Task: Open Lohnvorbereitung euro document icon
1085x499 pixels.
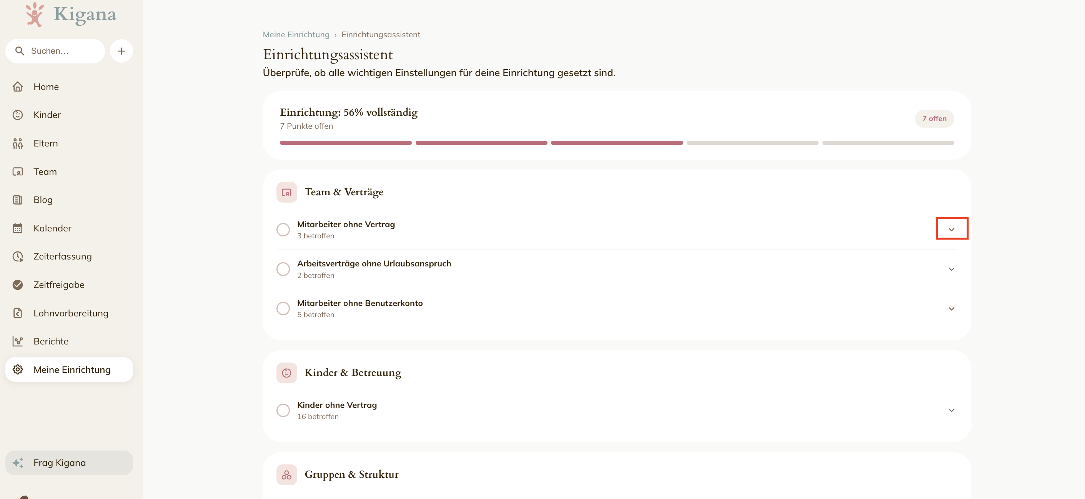Action: 18,313
